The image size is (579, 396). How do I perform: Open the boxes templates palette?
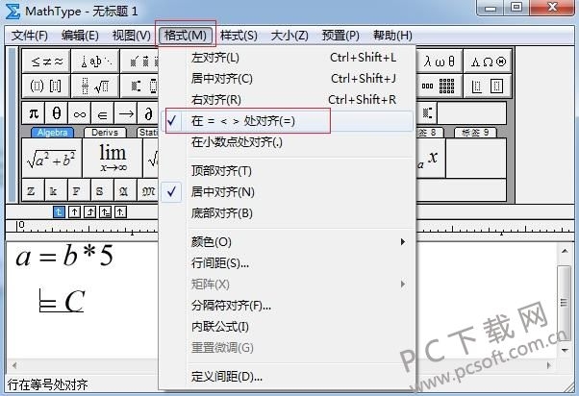(x=488, y=86)
